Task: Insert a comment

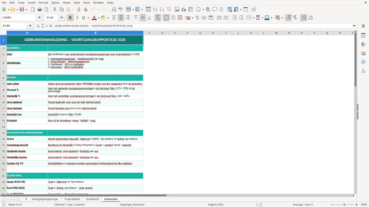Action: [x=215, y=10]
